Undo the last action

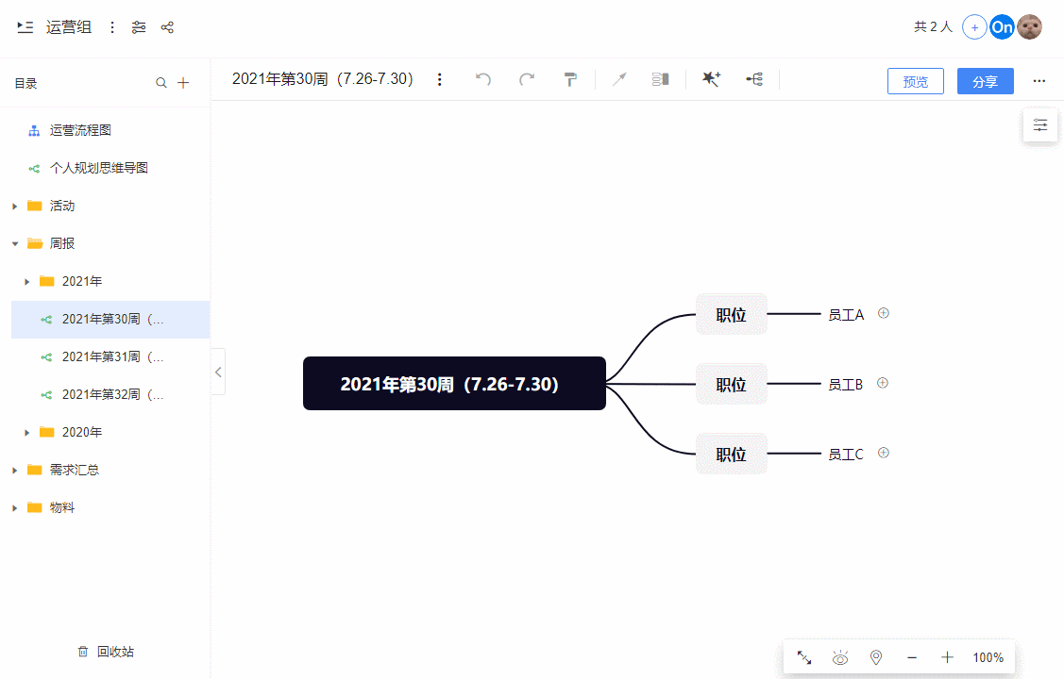coord(483,79)
